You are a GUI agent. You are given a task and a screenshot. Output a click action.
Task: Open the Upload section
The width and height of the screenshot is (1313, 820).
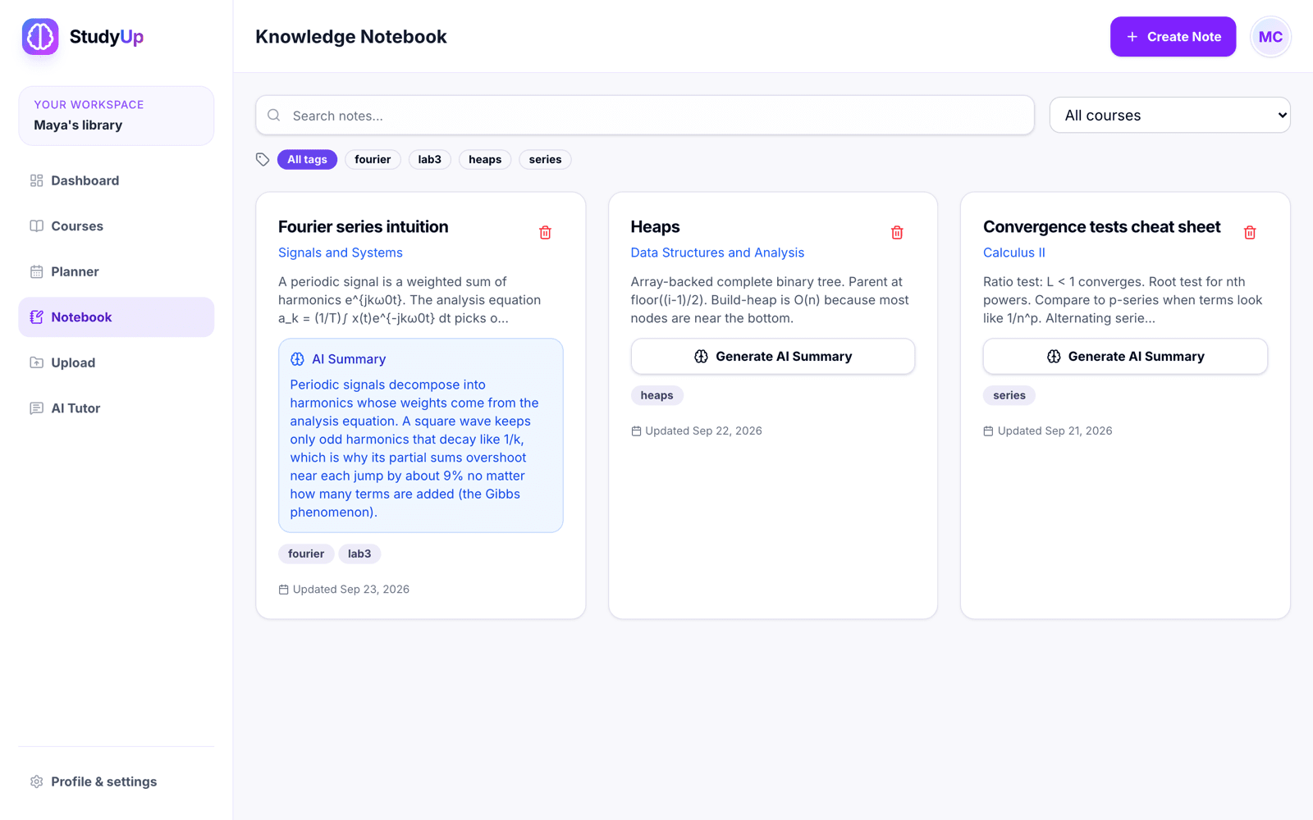(x=117, y=362)
